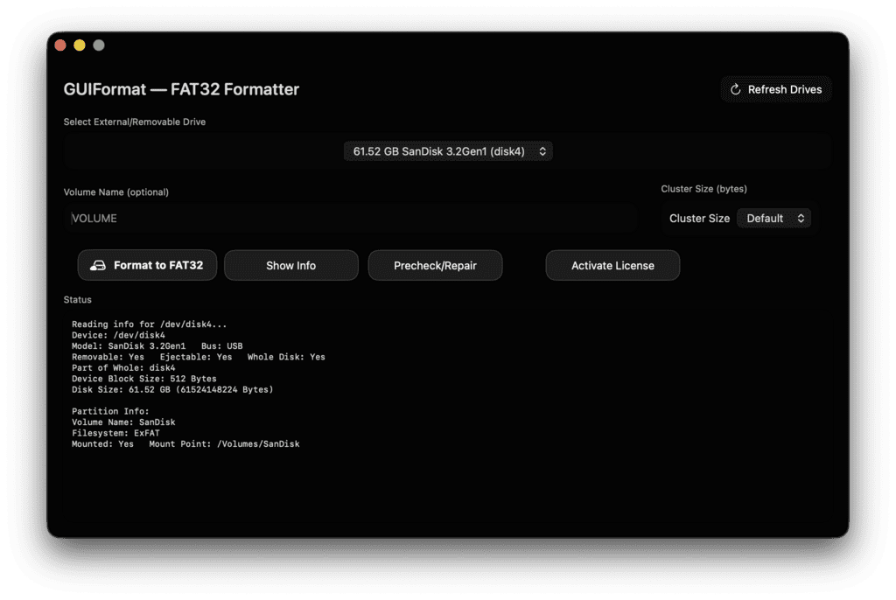896x600 pixels.
Task: Close the GUIFormat window with red button
Action: [60, 45]
